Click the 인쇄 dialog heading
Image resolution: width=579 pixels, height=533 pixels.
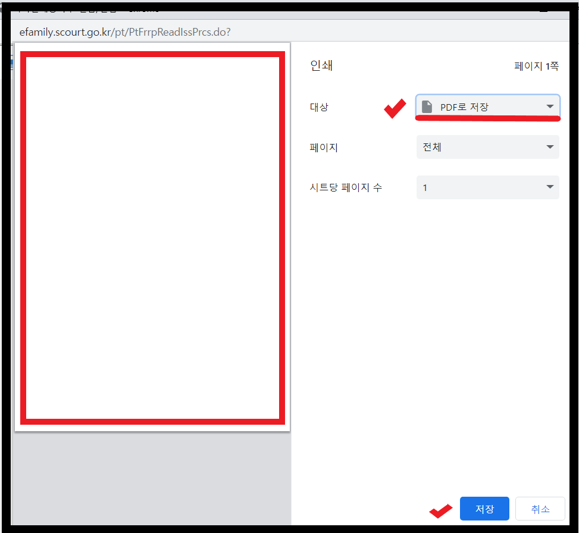point(321,66)
